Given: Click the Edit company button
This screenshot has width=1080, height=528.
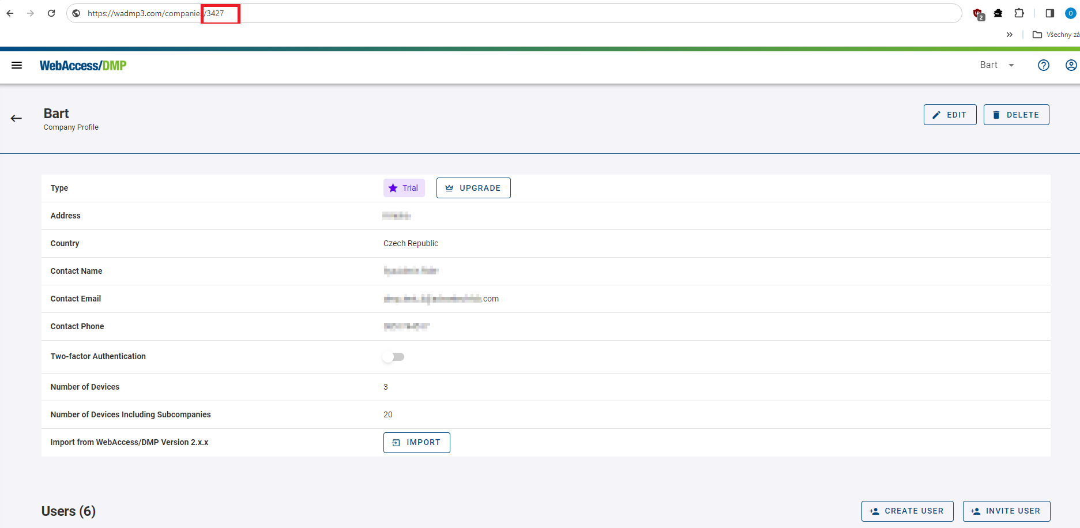Looking at the screenshot, I should [x=950, y=115].
